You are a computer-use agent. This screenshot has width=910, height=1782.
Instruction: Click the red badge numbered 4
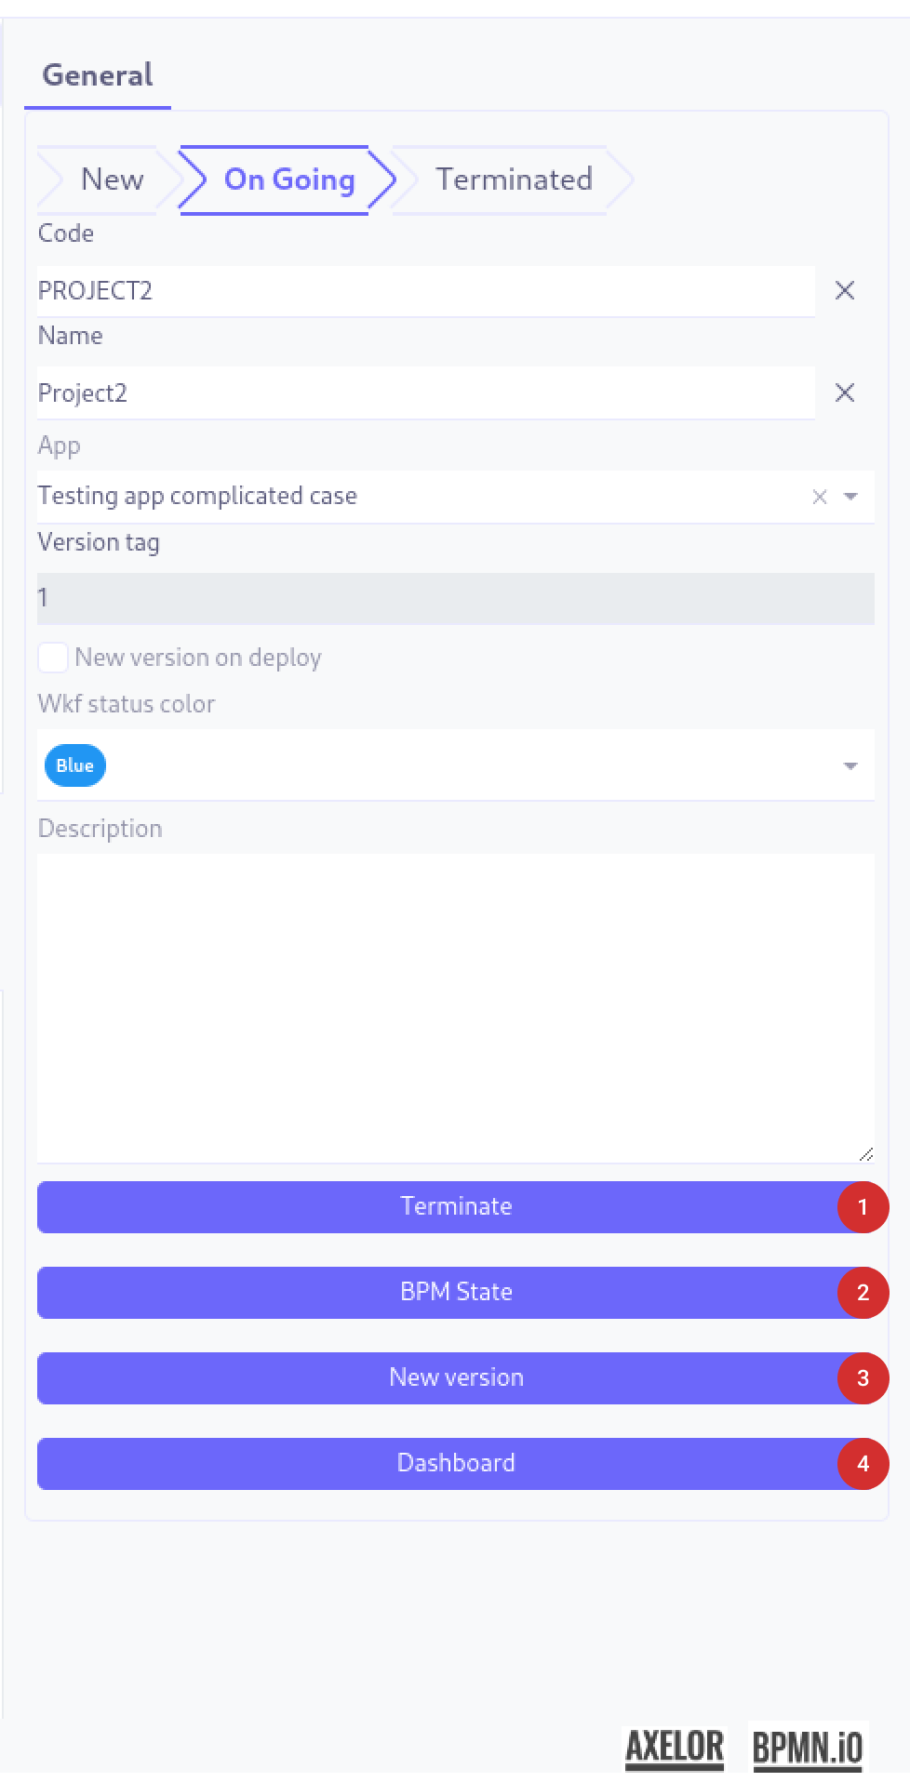[x=863, y=1464]
